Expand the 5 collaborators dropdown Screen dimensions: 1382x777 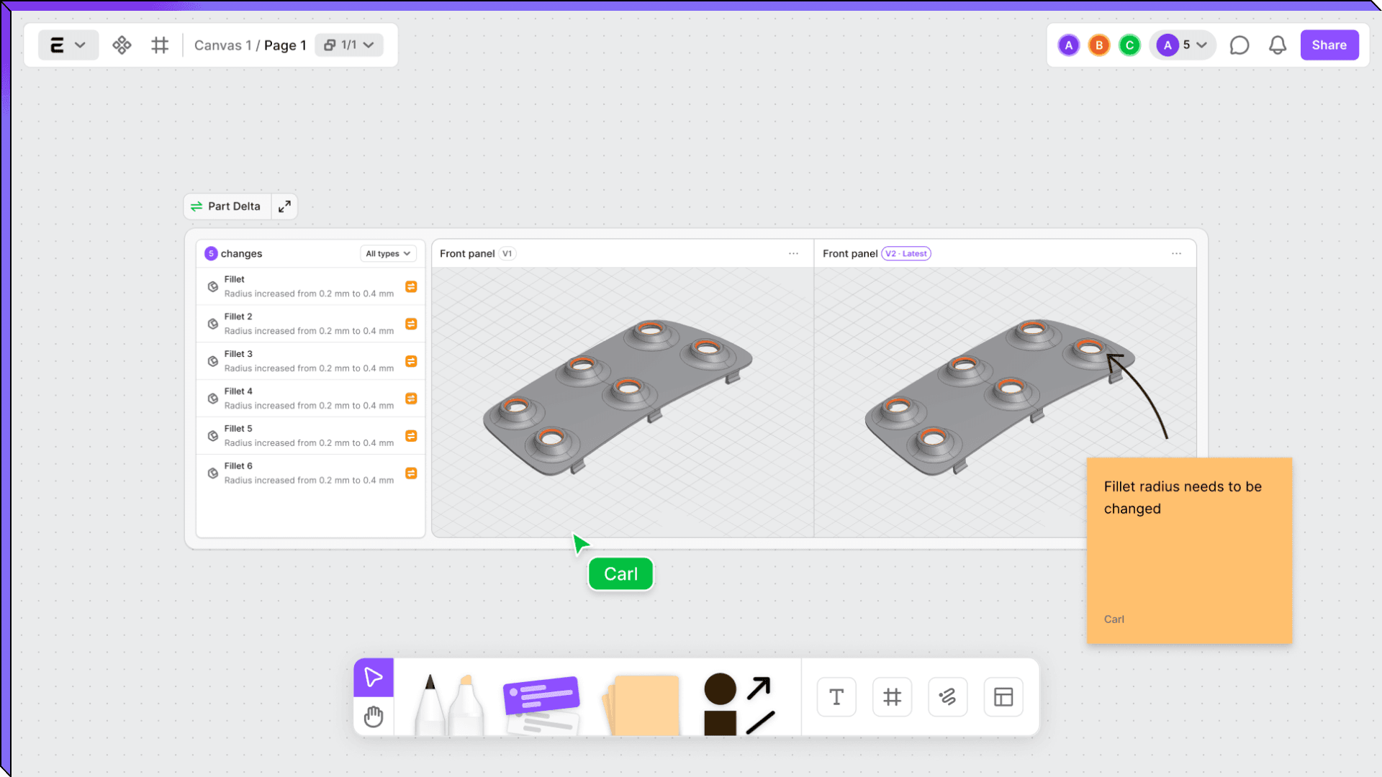click(1183, 45)
